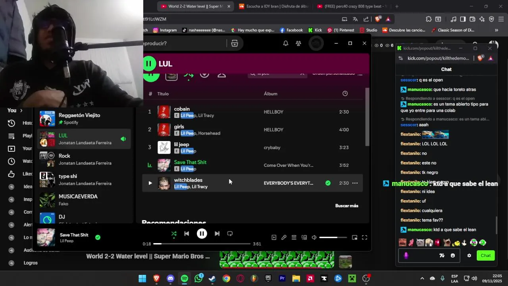Send message with the green Chat button
508x286 pixels.
click(486, 255)
